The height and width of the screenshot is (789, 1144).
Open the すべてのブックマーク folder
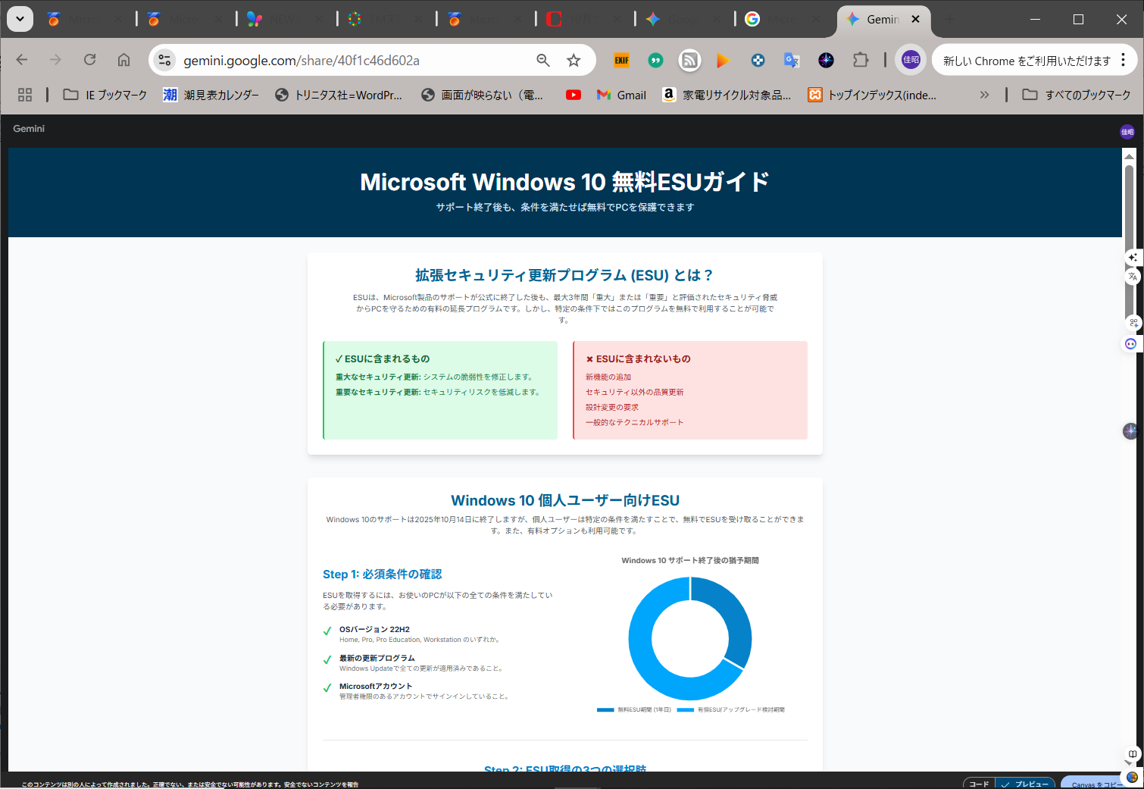tap(1076, 95)
